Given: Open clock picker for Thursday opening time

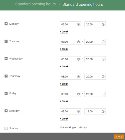Looking at the screenshot, I should point(78,77).
